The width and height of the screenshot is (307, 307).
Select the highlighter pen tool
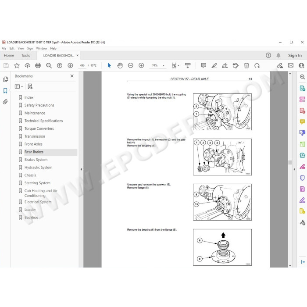coord(214,65)
